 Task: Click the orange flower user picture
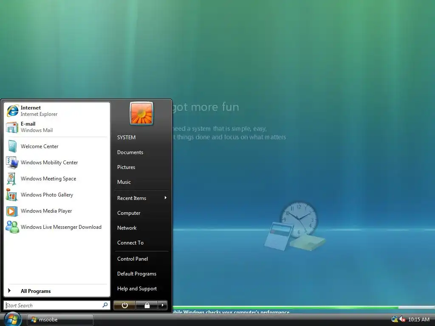click(141, 113)
